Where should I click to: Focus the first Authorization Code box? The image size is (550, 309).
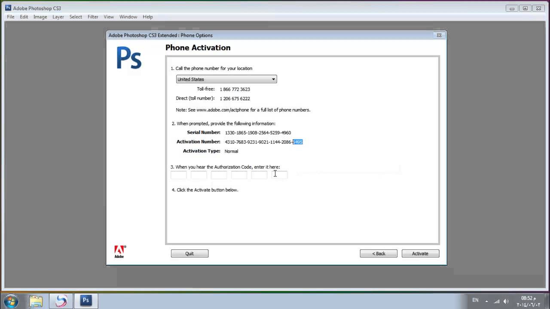coord(179,175)
